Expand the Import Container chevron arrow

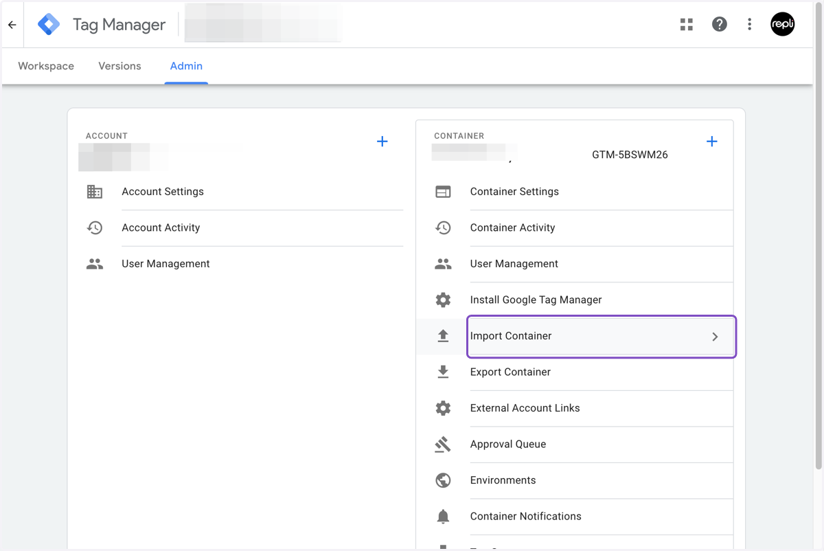[x=715, y=337]
